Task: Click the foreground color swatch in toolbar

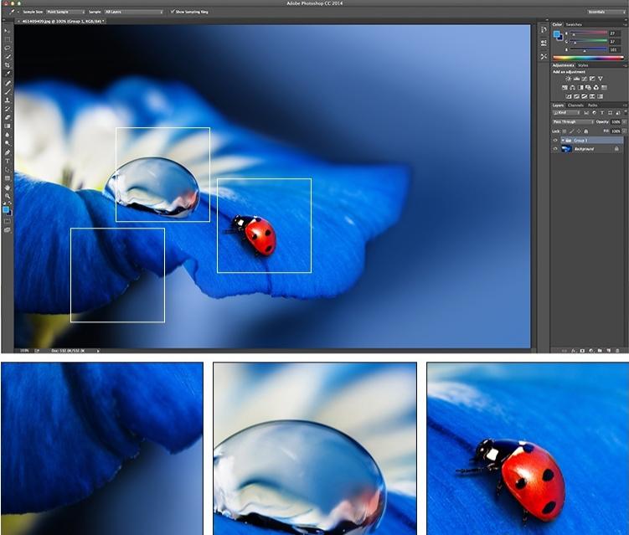Action: [x=6, y=209]
